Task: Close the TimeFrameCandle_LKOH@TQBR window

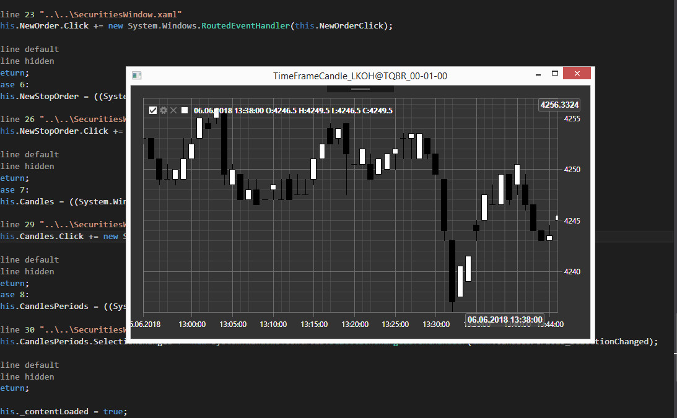Action: pyautogui.click(x=577, y=74)
